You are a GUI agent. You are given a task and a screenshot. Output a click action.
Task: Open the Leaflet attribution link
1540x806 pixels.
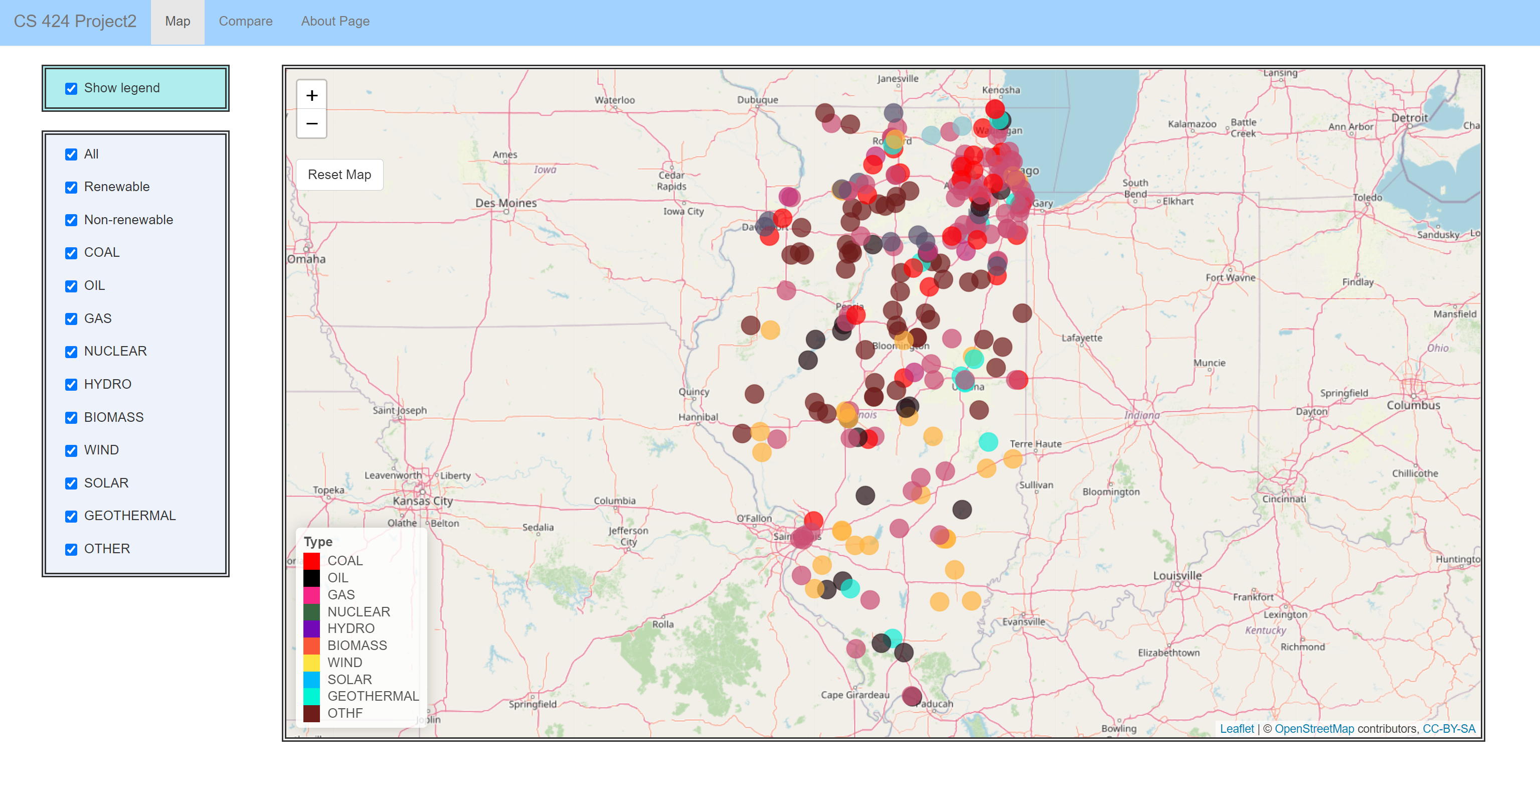pyautogui.click(x=1236, y=729)
